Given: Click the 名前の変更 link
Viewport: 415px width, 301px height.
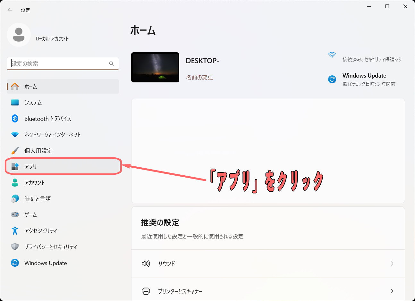Looking at the screenshot, I should (x=199, y=77).
